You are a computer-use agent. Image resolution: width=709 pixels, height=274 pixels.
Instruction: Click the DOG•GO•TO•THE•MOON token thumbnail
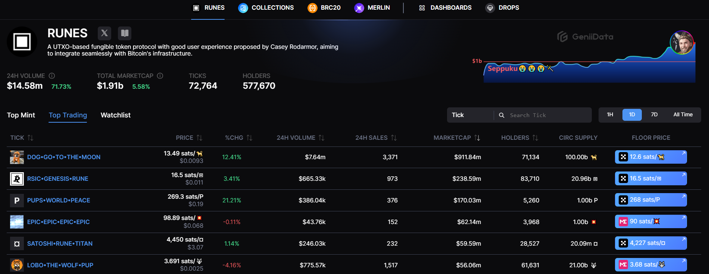[17, 157]
